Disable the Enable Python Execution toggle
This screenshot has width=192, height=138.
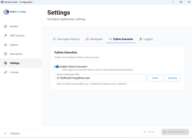pos(56,67)
